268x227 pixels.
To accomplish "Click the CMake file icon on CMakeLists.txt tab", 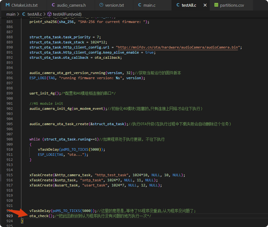I will coord(8,5).
